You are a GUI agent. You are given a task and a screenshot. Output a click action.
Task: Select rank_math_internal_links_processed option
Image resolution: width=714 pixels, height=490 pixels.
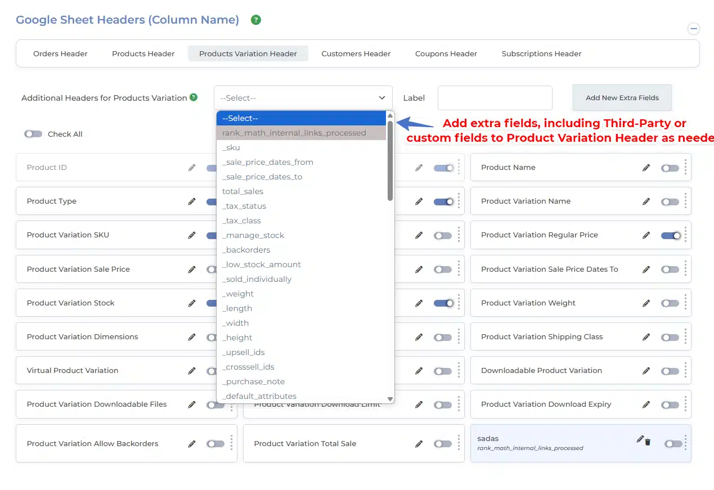(x=294, y=133)
